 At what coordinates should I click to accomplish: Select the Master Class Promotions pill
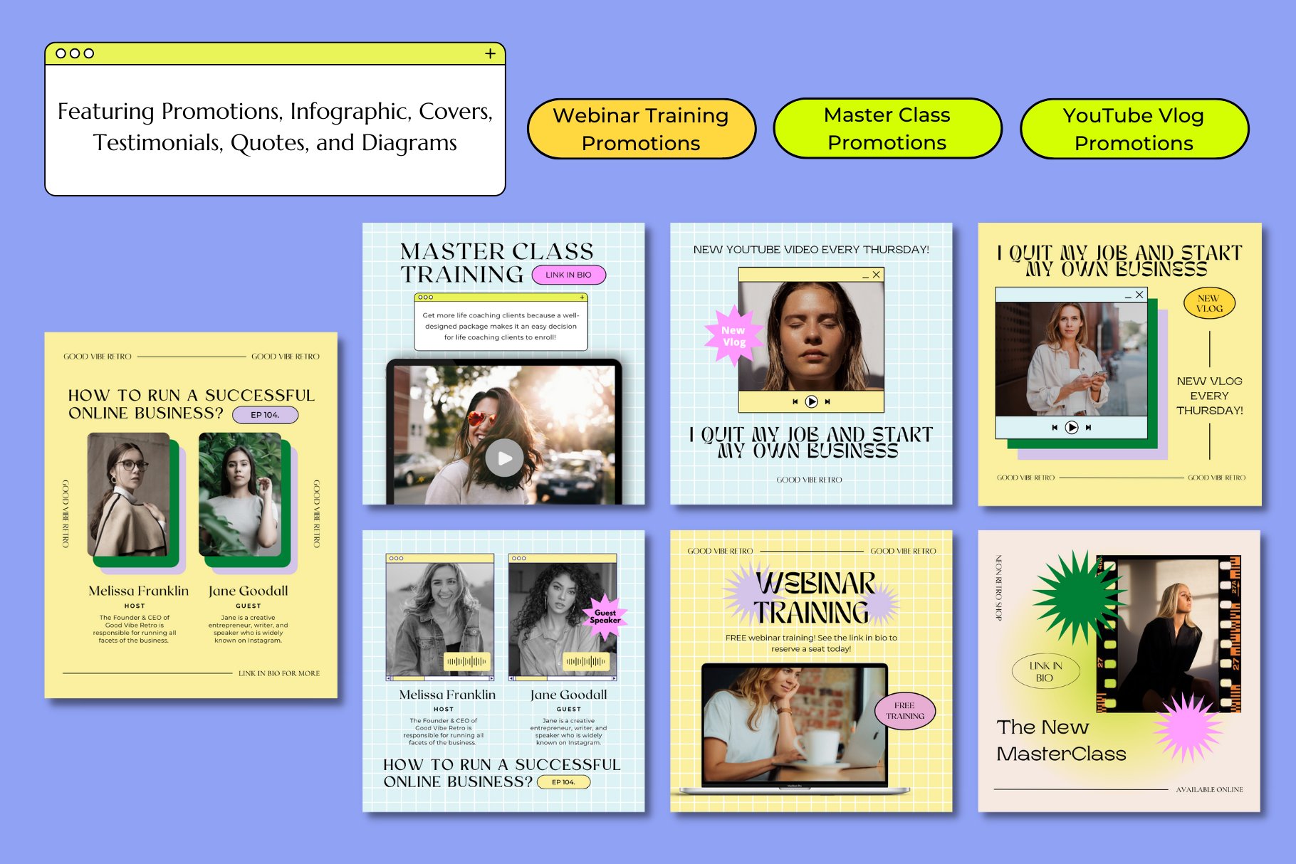pos(887,129)
